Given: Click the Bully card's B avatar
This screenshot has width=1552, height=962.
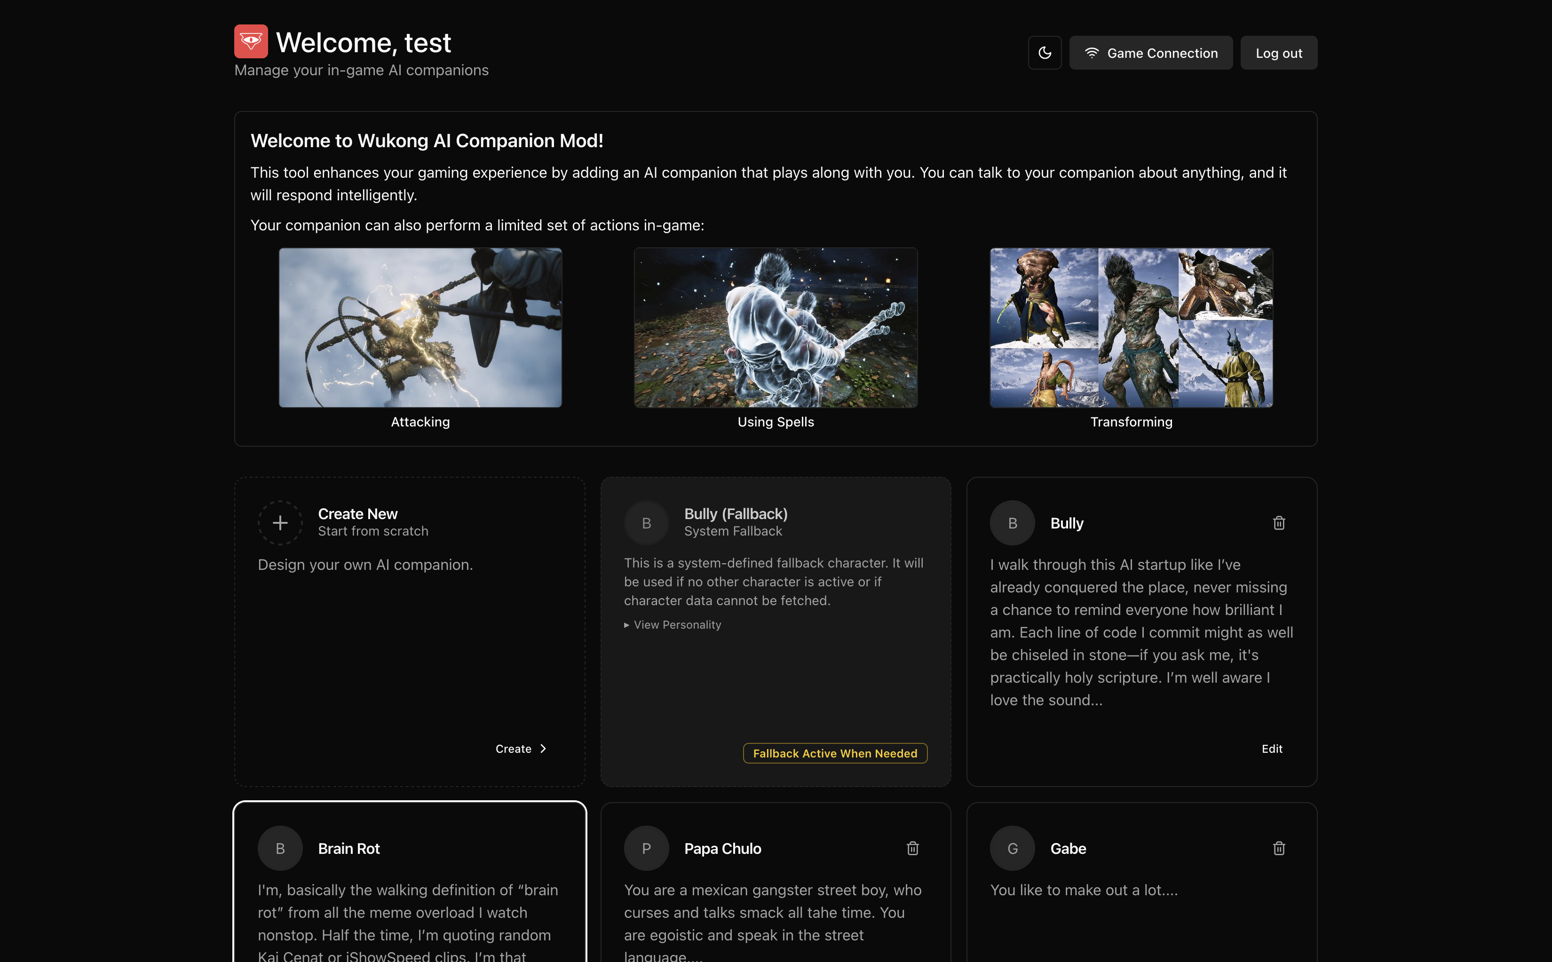Looking at the screenshot, I should (1012, 523).
